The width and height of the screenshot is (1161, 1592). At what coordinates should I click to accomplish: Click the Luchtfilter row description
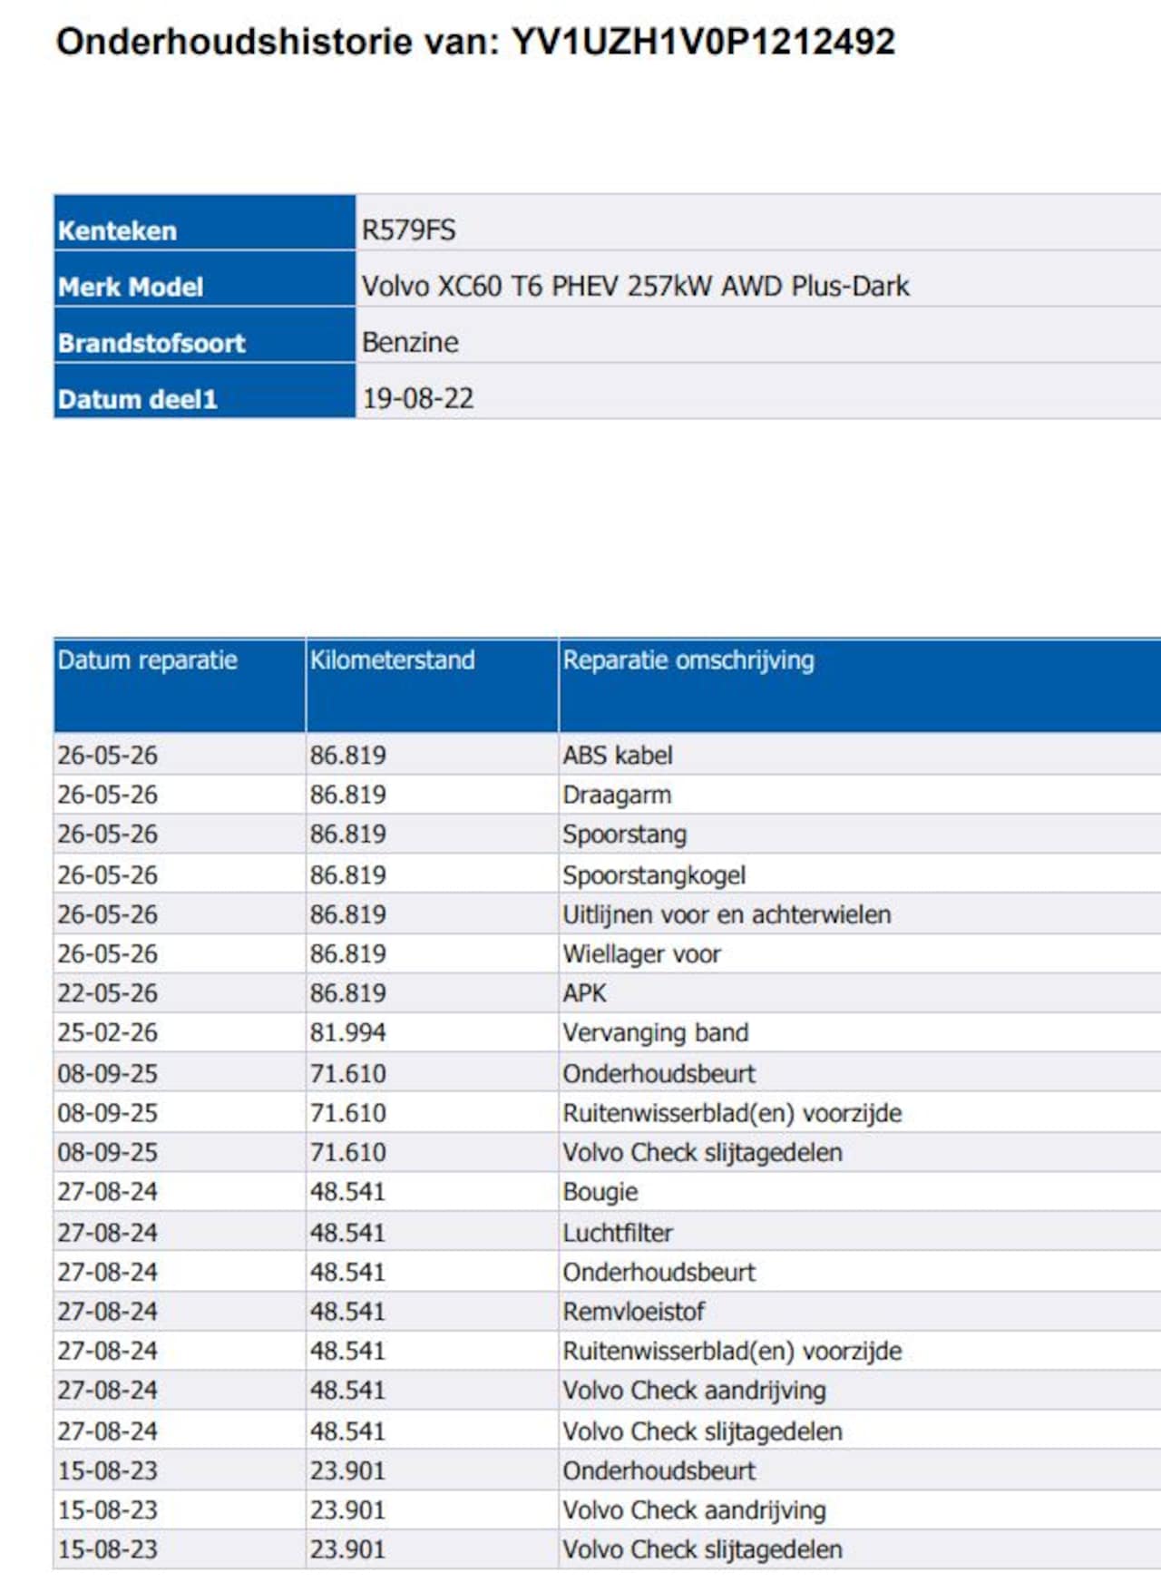click(x=618, y=1233)
